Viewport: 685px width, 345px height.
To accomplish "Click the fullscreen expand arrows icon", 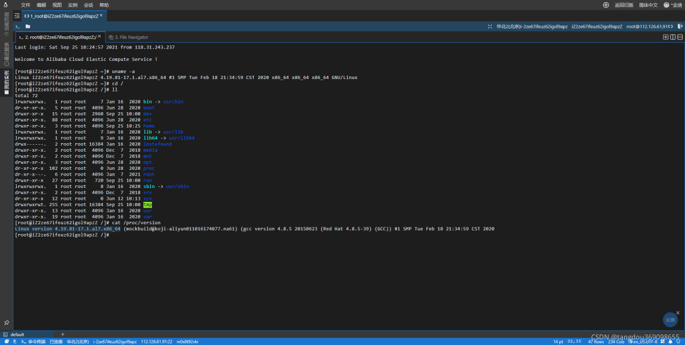I will 490,26.
